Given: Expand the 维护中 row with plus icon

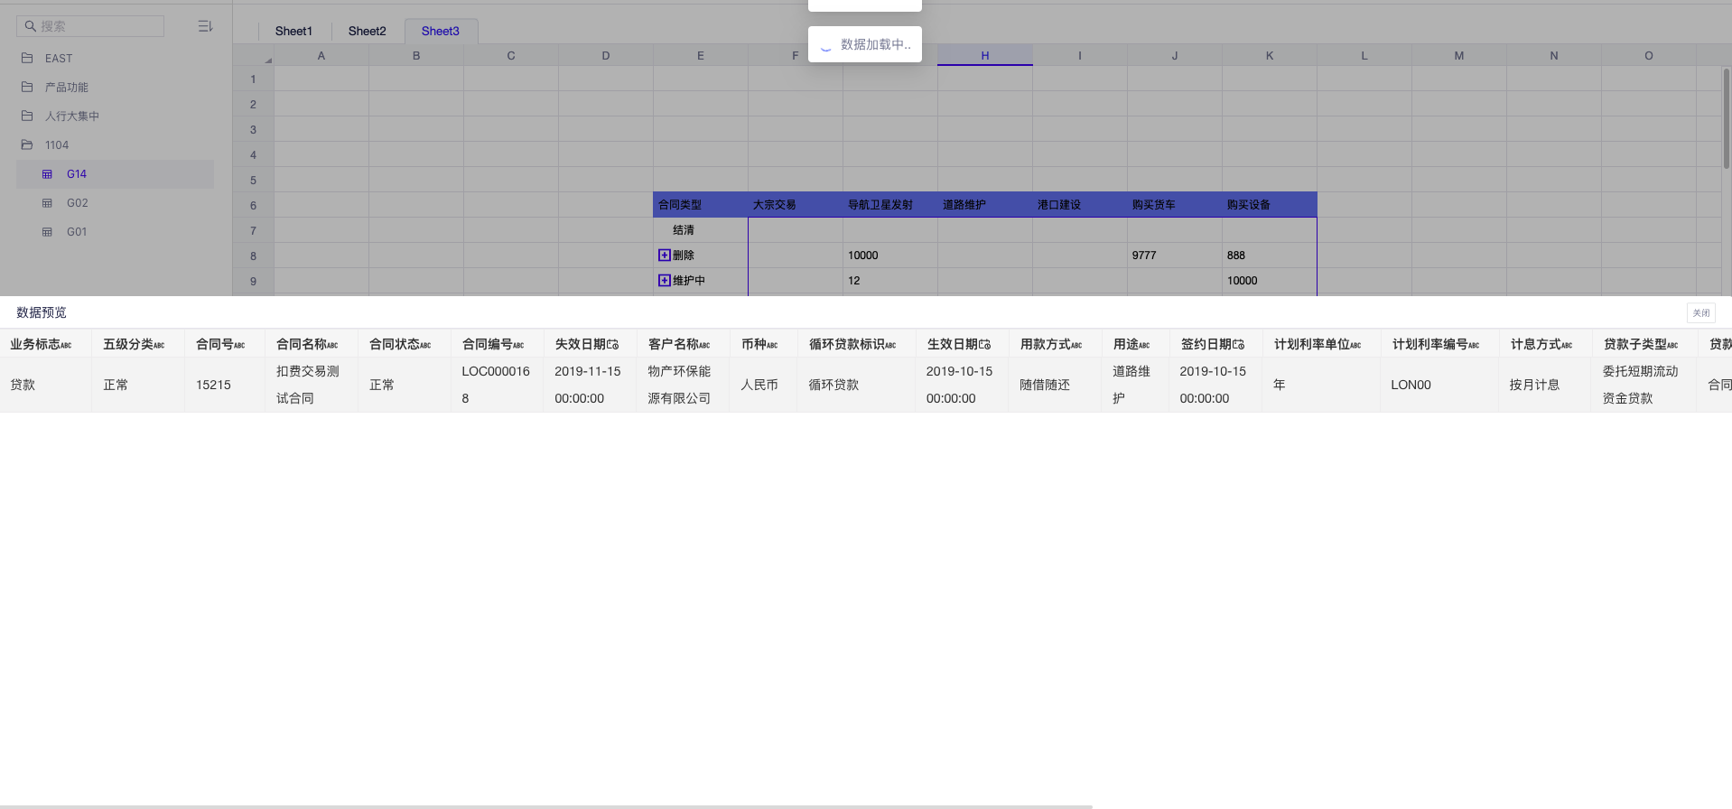Looking at the screenshot, I should (x=665, y=281).
